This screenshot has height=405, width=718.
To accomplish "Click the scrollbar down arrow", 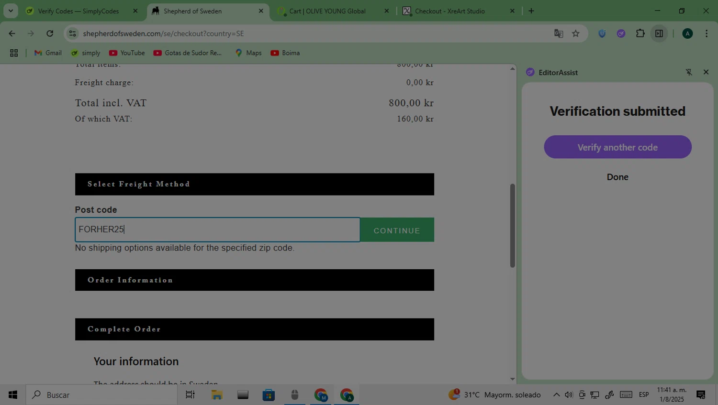I will coord(512,379).
